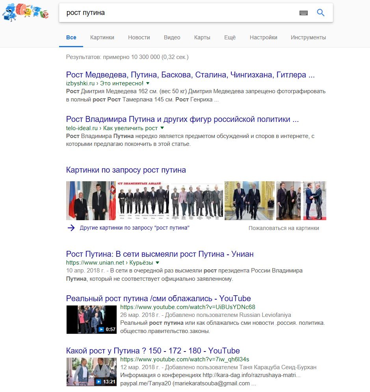Open the Униан result 'В сети высмеяли рост Путина'
Screen dimensions: 370x392
(160, 254)
